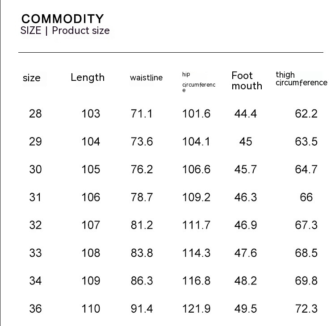Image resolution: width=335 pixels, height=326 pixels.
Task: Click the thigh value 66
Action: pyautogui.click(x=306, y=197)
